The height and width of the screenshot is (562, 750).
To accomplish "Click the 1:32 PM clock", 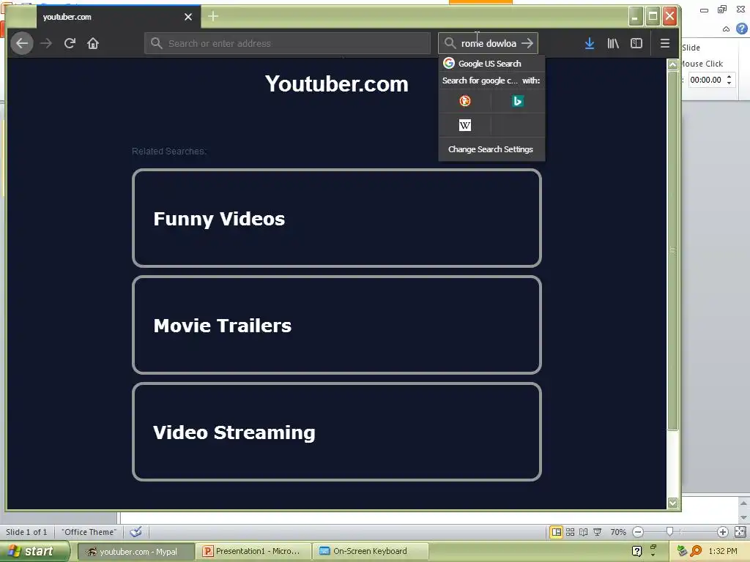I will coord(723,551).
